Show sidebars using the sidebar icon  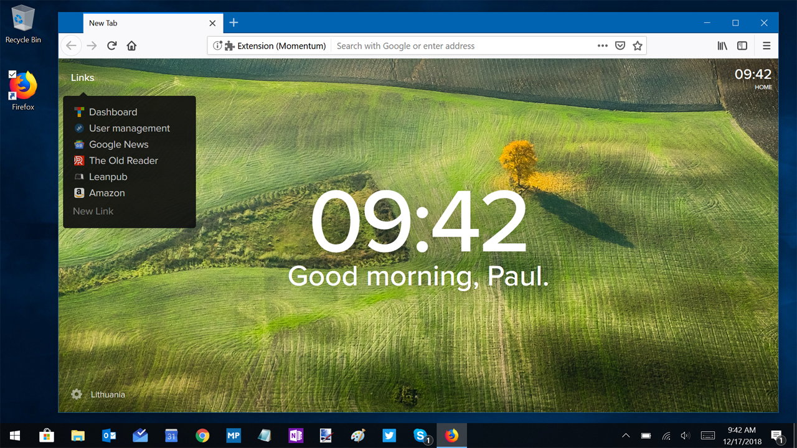pyautogui.click(x=742, y=45)
